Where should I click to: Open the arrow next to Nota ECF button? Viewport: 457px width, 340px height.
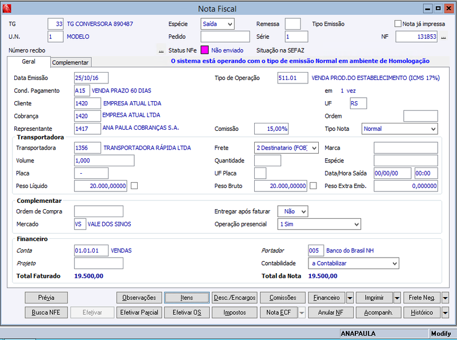coord(302,313)
